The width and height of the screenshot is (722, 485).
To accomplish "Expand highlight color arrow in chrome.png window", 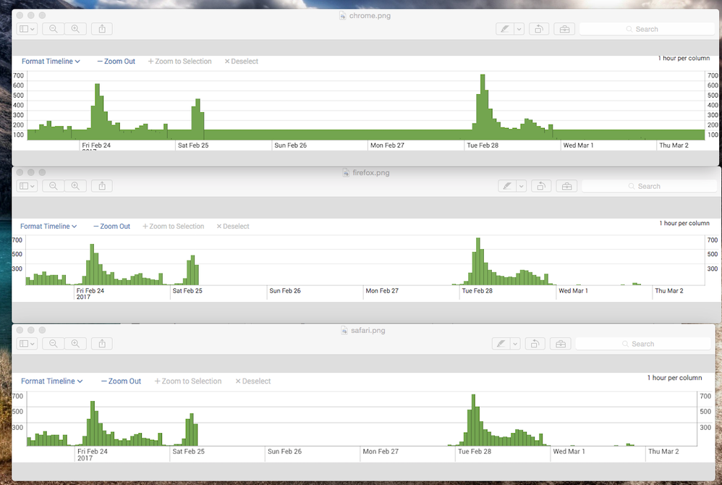I will 519,29.
